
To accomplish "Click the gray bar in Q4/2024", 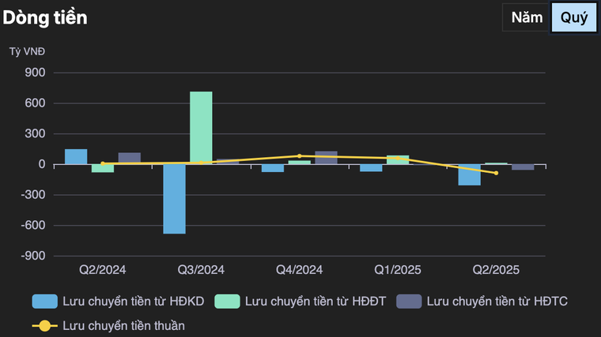I will (x=326, y=158).
